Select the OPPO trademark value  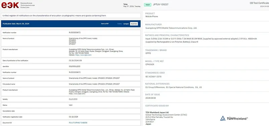(x=148, y=53)
